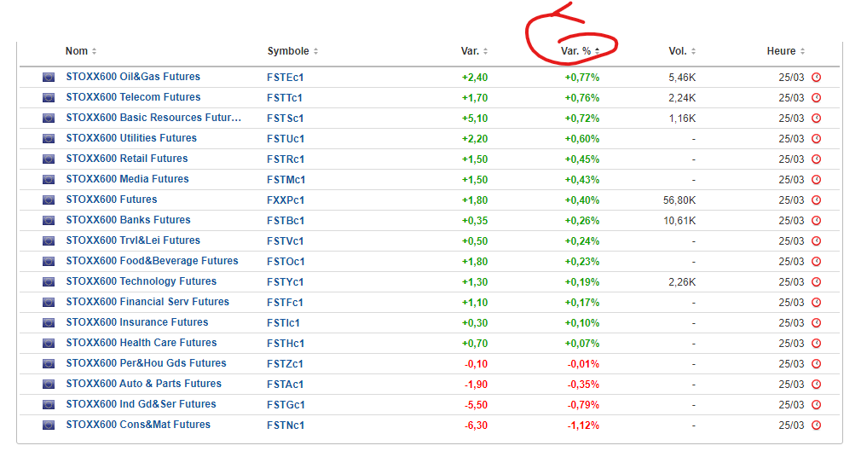Click clock icon in Telecom Futures row
Viewport: 867px width, 463px height.
816,98
